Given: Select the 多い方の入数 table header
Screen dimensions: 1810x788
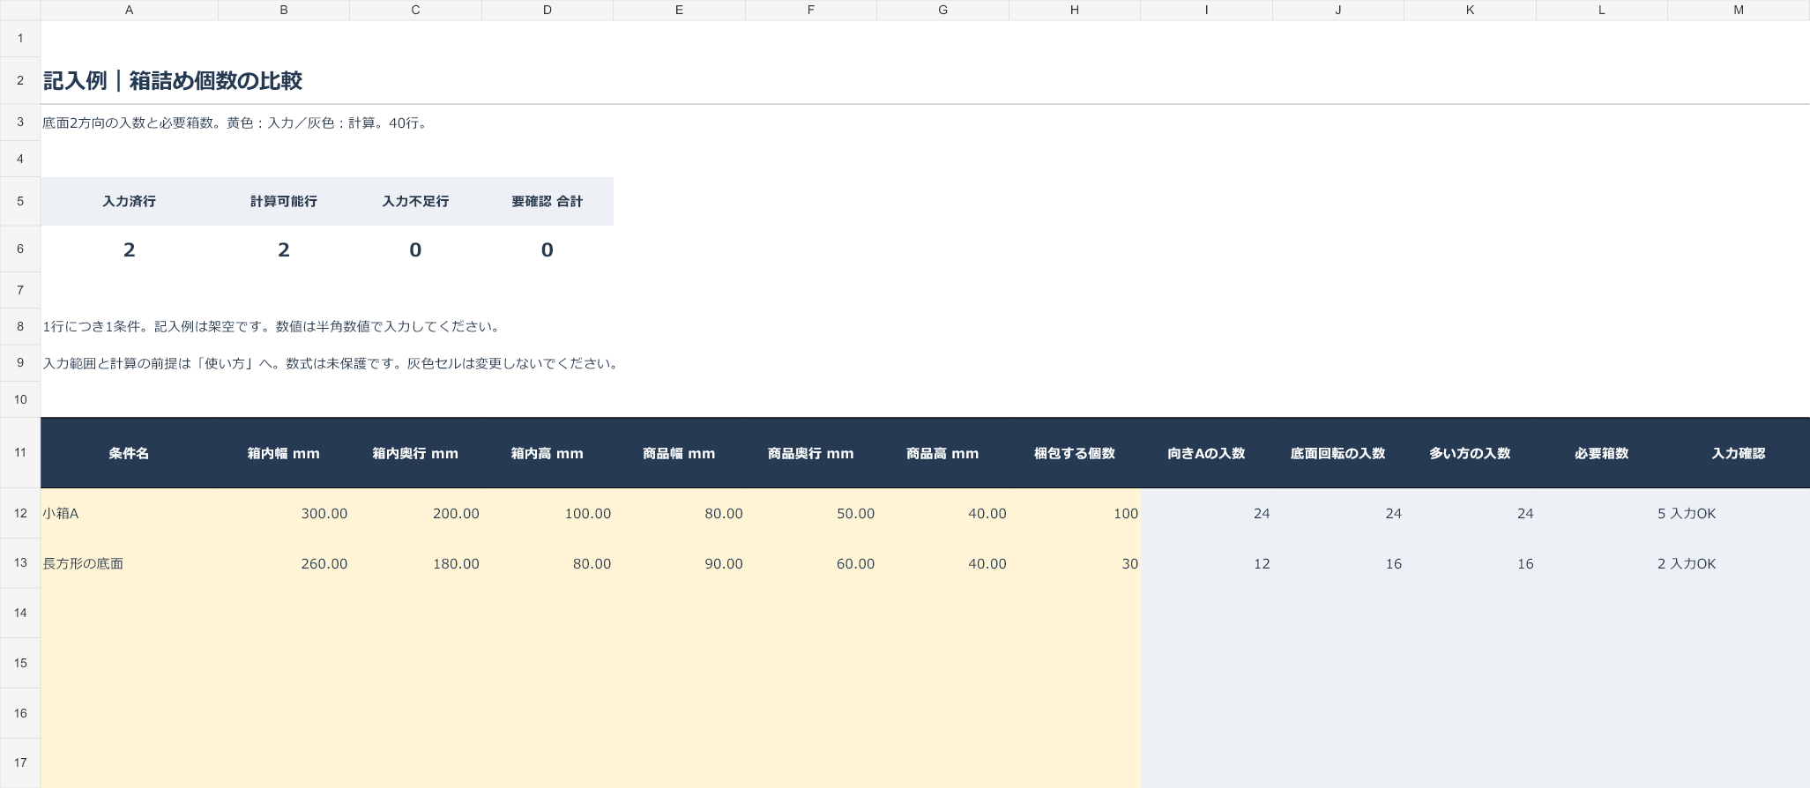Looking at the screenshot, I should (x=1470, y=454).
